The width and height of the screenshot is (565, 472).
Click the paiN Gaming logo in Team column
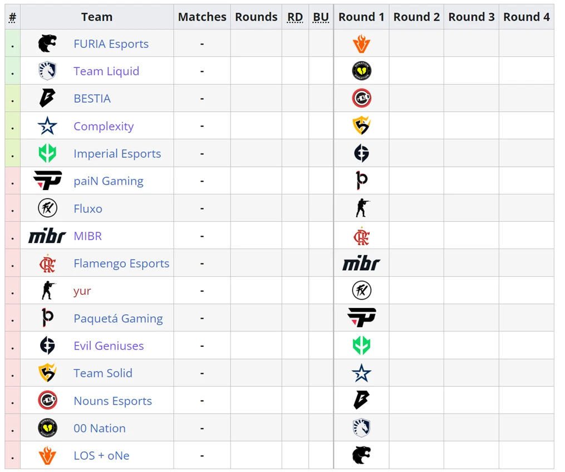tap(47, 181)
